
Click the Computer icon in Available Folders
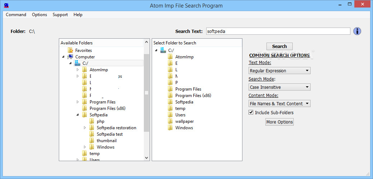70,57
